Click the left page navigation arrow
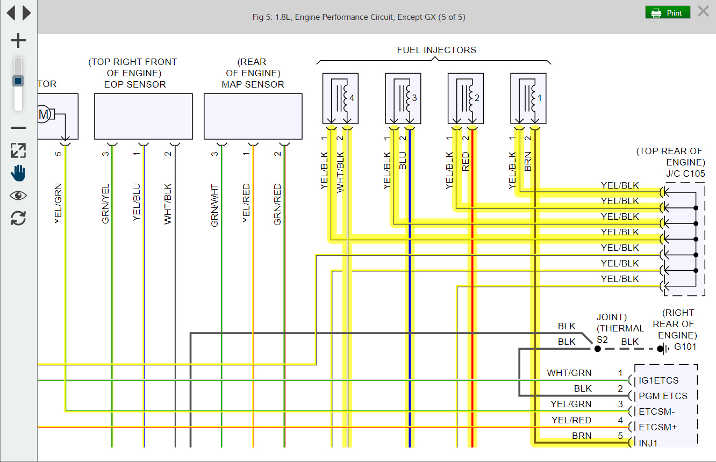Image resolution: width=716 pixels, height=462 pixels. tap(11, 12)
